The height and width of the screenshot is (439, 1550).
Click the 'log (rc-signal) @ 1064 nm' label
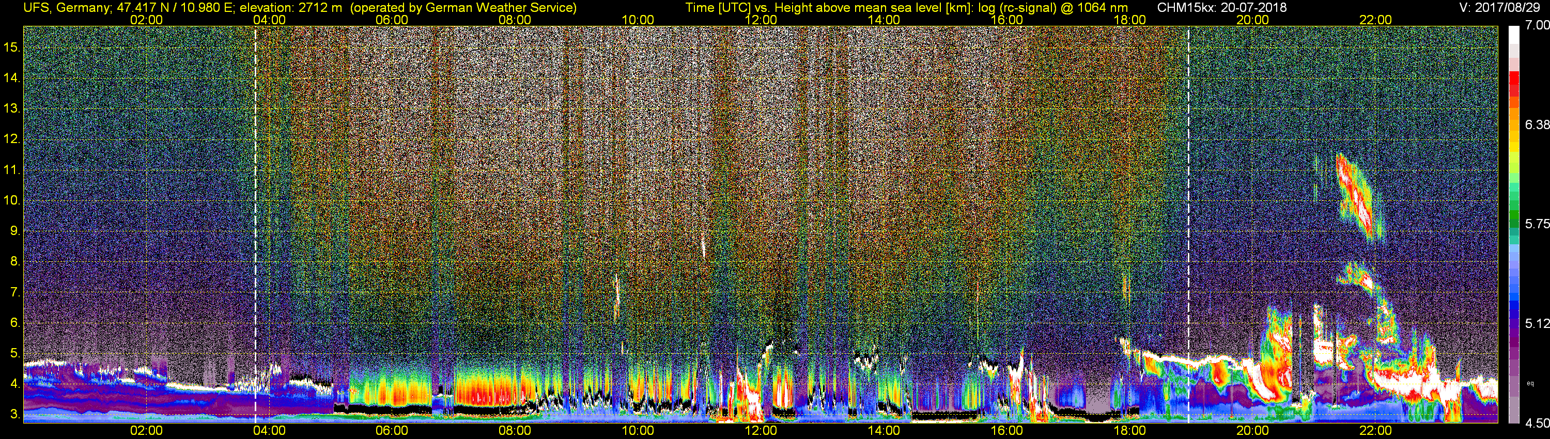1053,8
